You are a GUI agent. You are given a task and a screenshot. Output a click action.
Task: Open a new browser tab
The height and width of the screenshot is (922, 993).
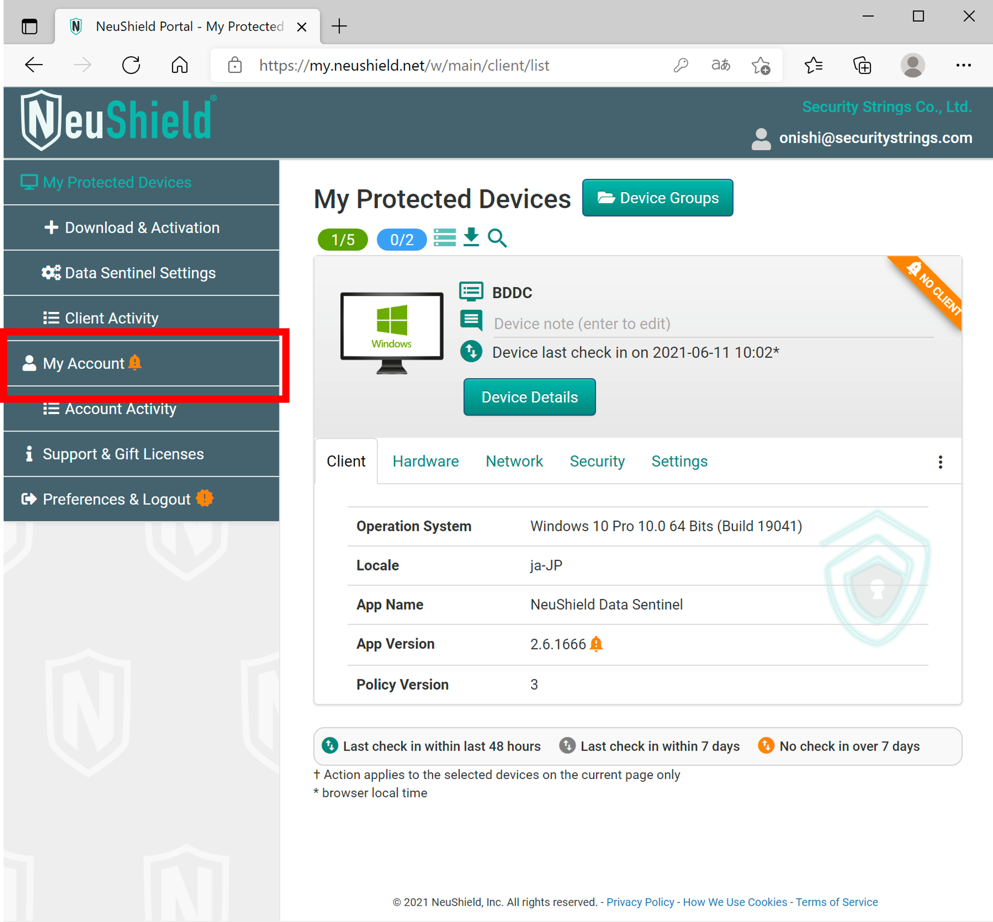click(339, 26)
